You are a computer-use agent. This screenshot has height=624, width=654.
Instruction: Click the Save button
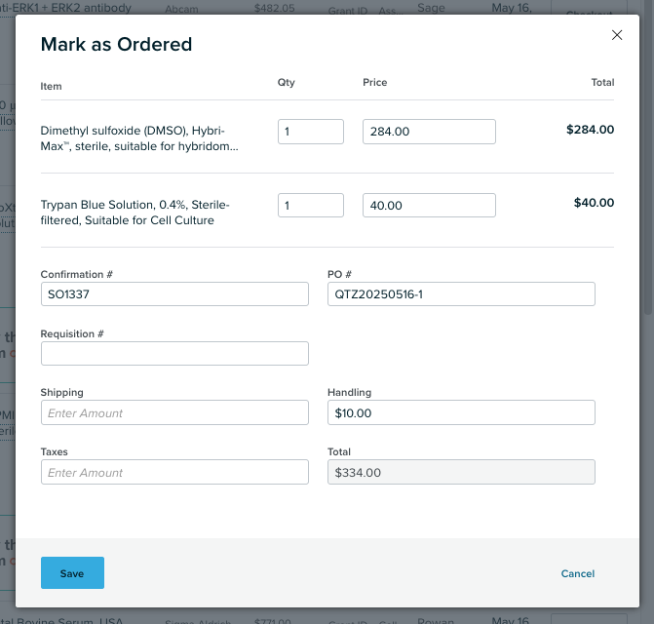tap(72, 572)
